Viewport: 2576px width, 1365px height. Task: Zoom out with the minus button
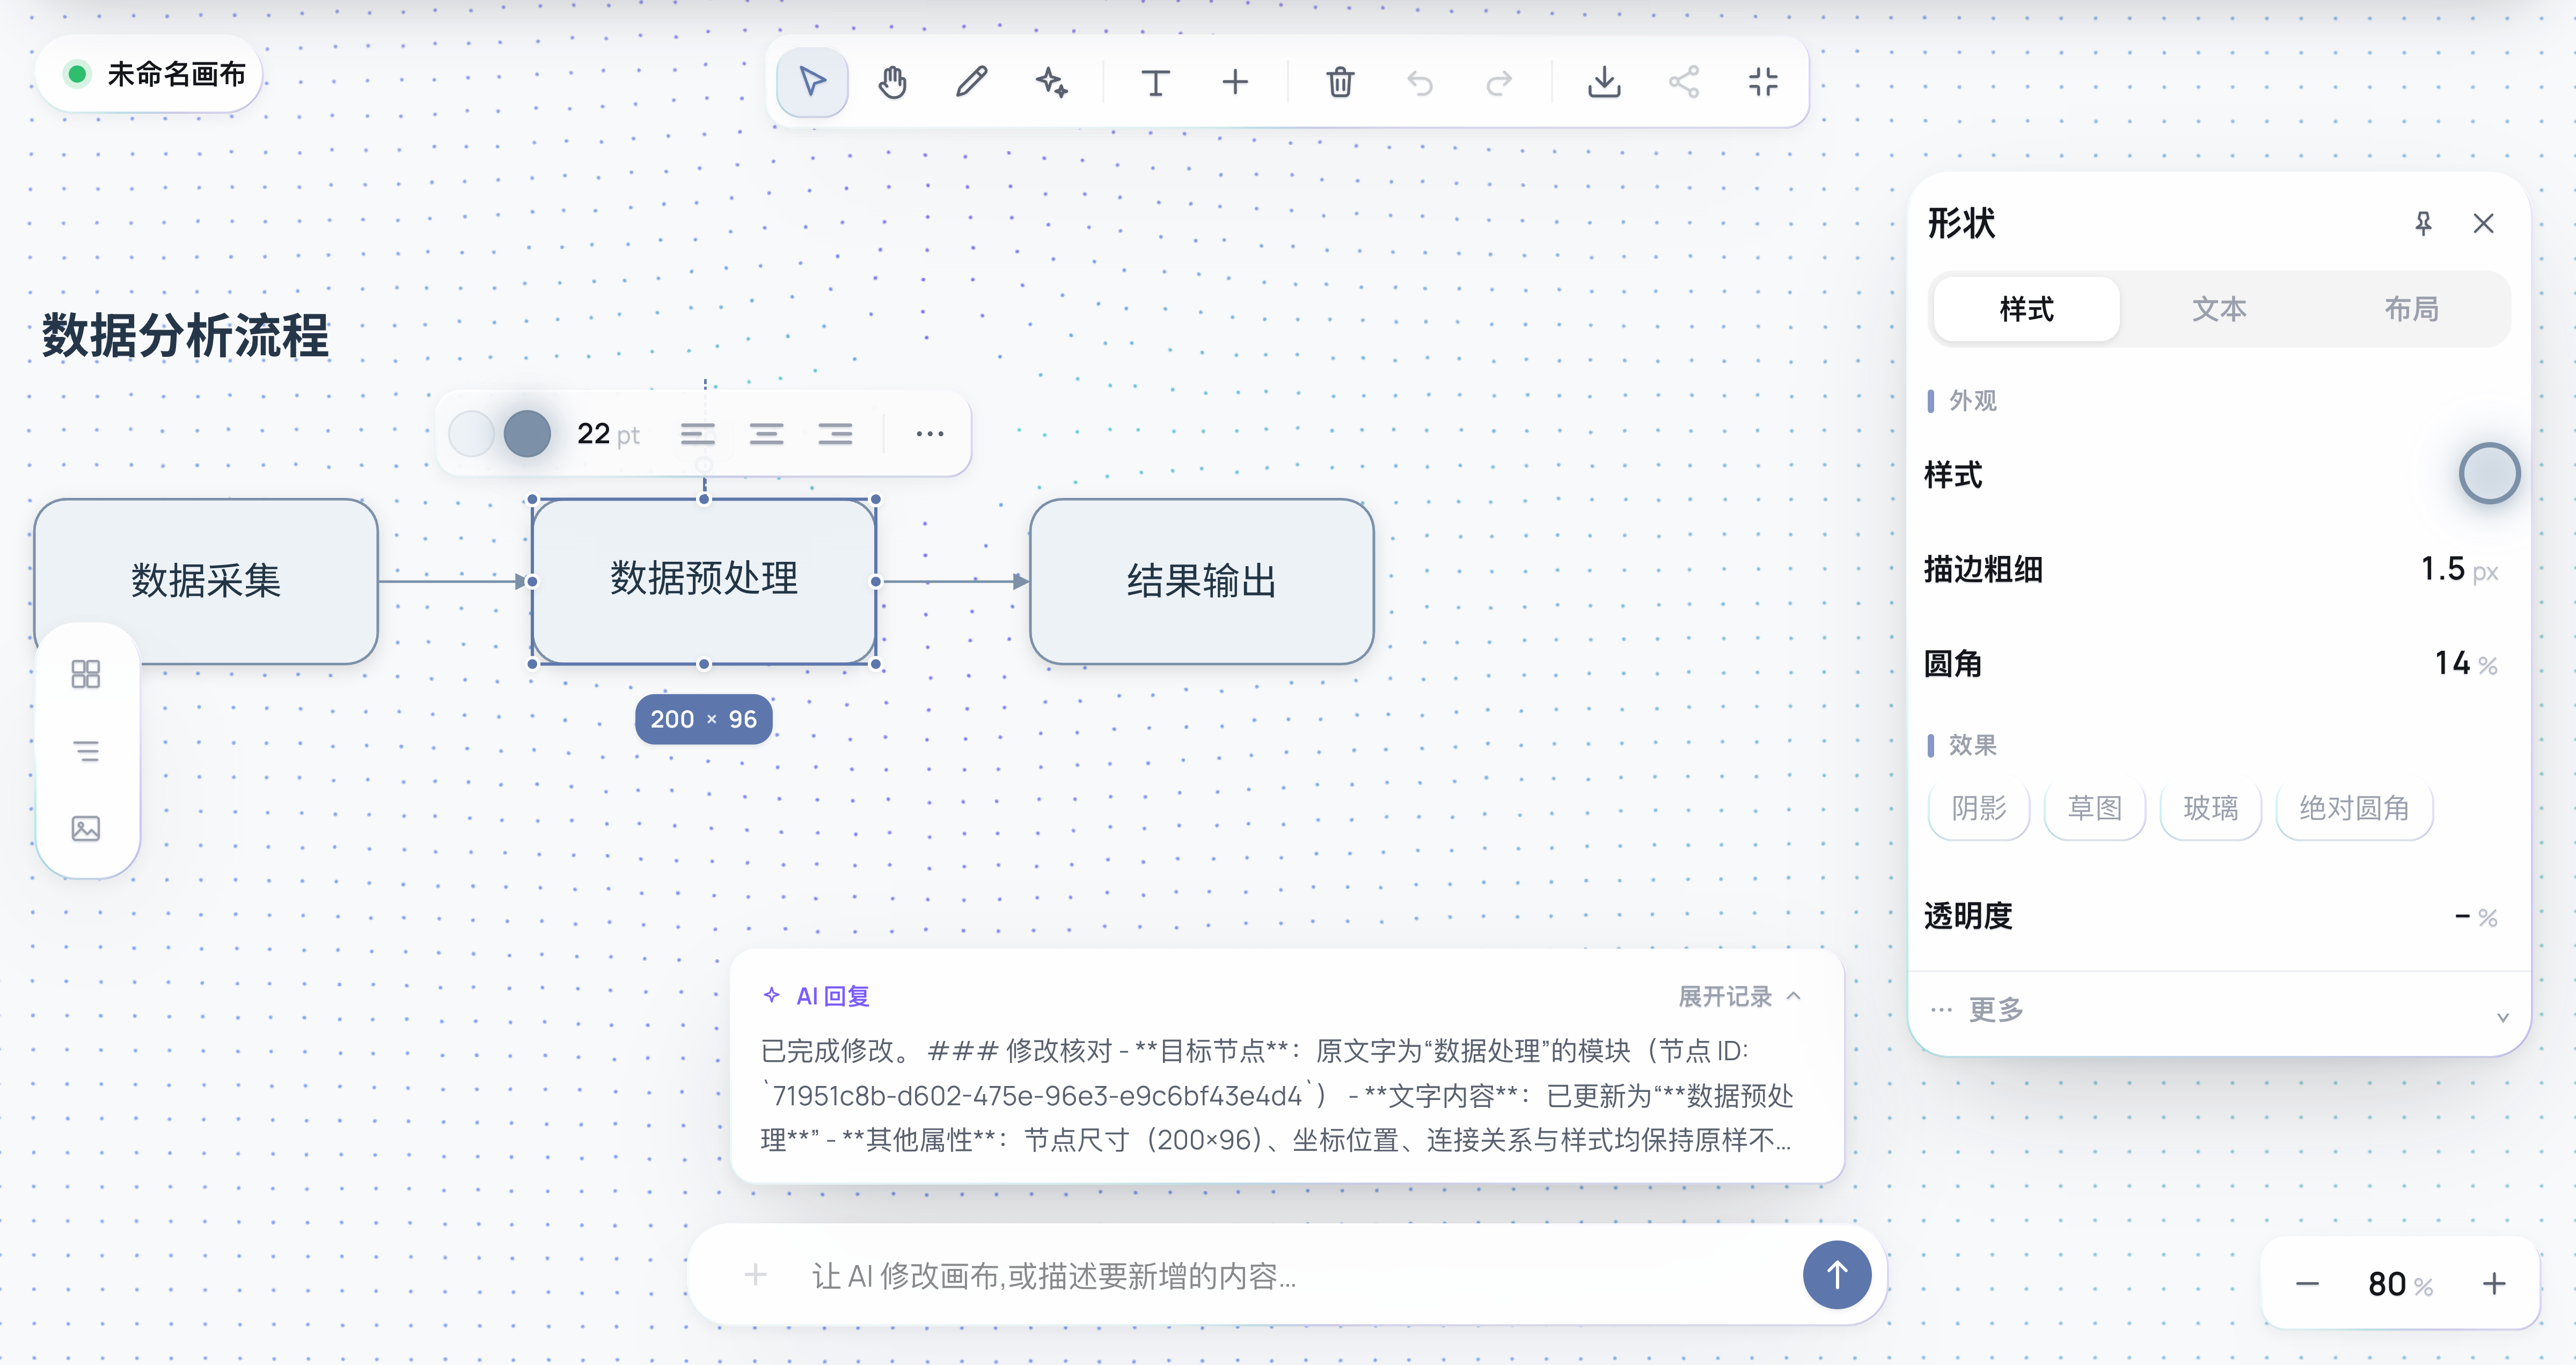click(x=2307, y=1284)
